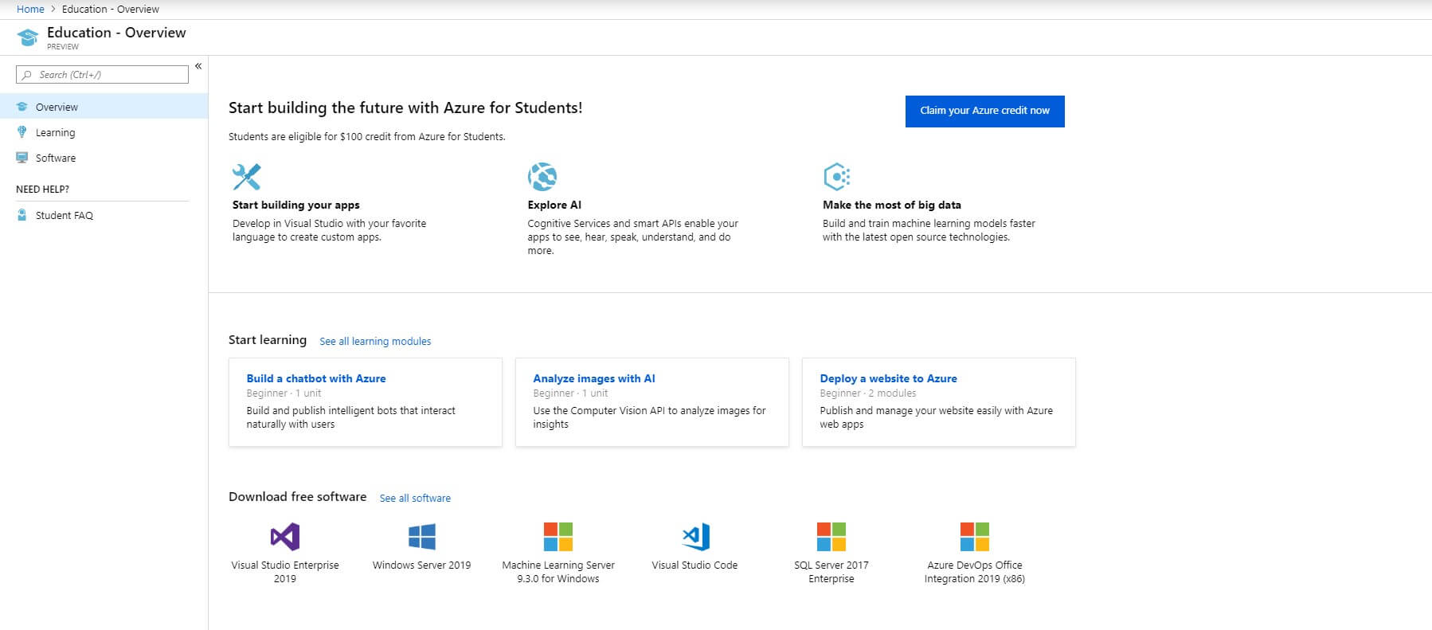This screenshot has height=630, width=1432.
Task: Click the Azure DevOps Office Integration logo
Action: 975,537
